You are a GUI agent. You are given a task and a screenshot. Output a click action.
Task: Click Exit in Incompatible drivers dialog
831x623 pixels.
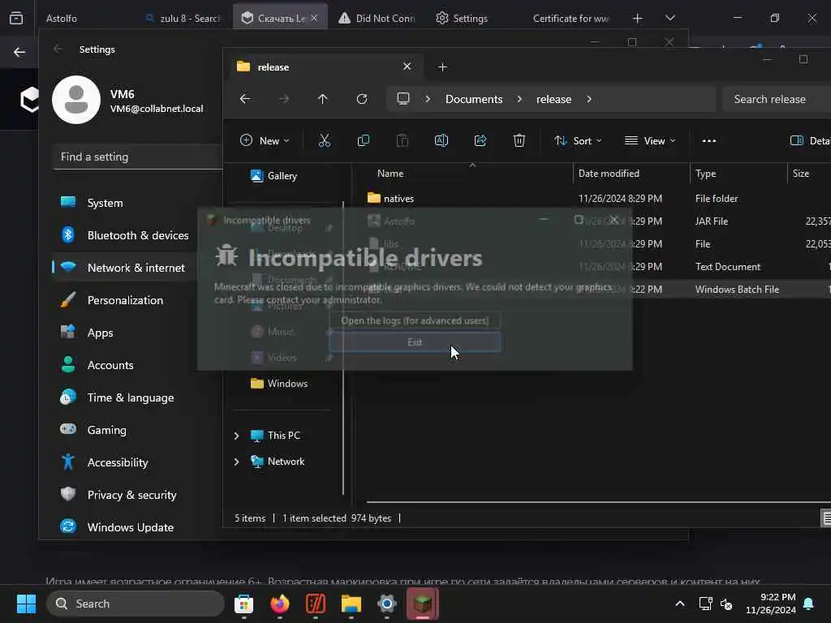coord(415,342)
